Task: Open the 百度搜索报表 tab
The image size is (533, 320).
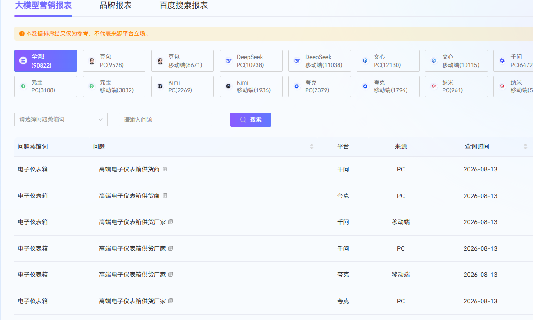Action: [184, 6]
